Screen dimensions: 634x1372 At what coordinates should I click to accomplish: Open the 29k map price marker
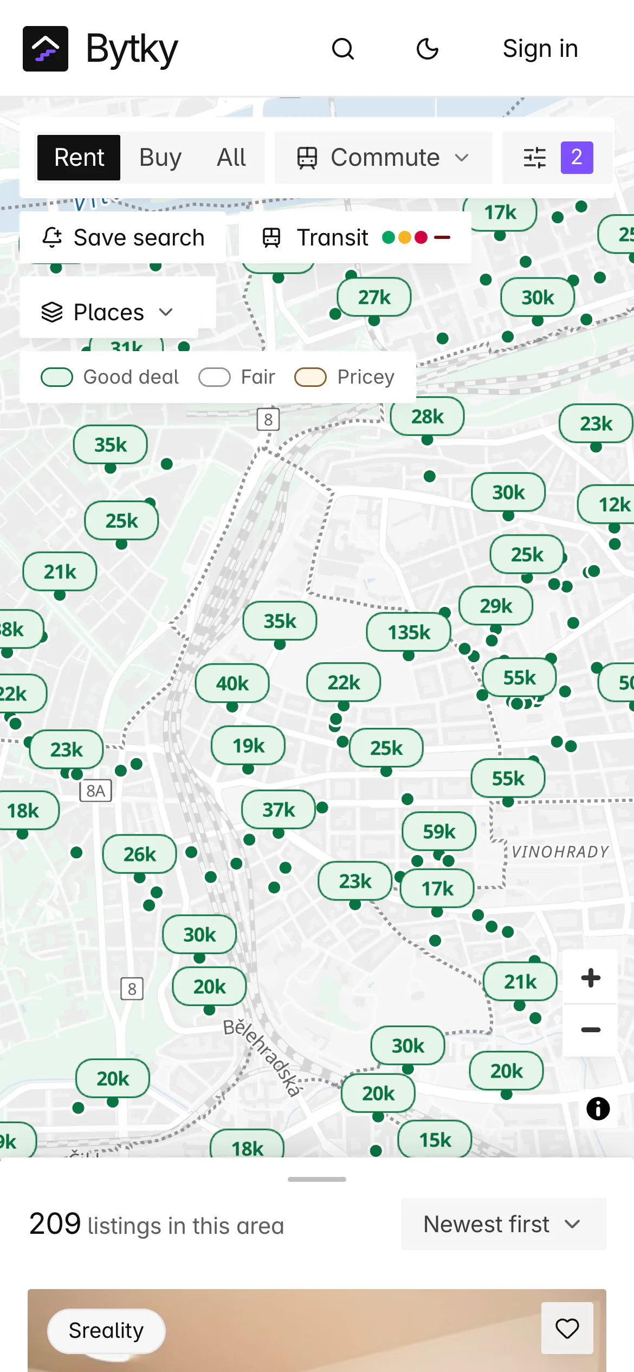(x=496, y=606)
